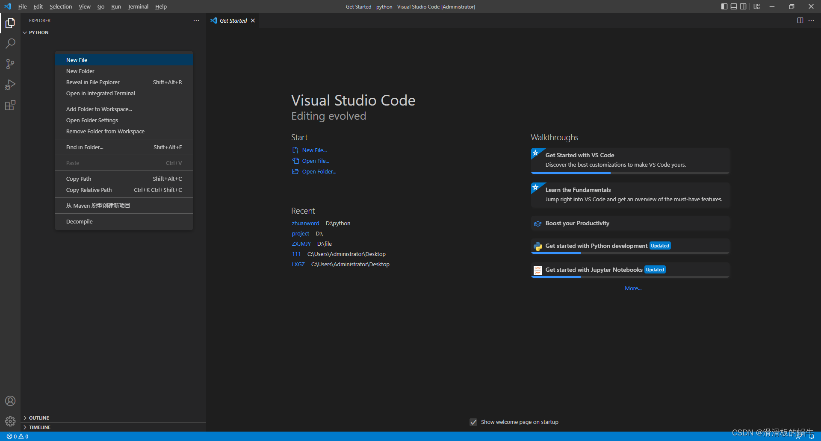Open the Extensions view icon
The image size is (821, 441).
tap(10, 105)
